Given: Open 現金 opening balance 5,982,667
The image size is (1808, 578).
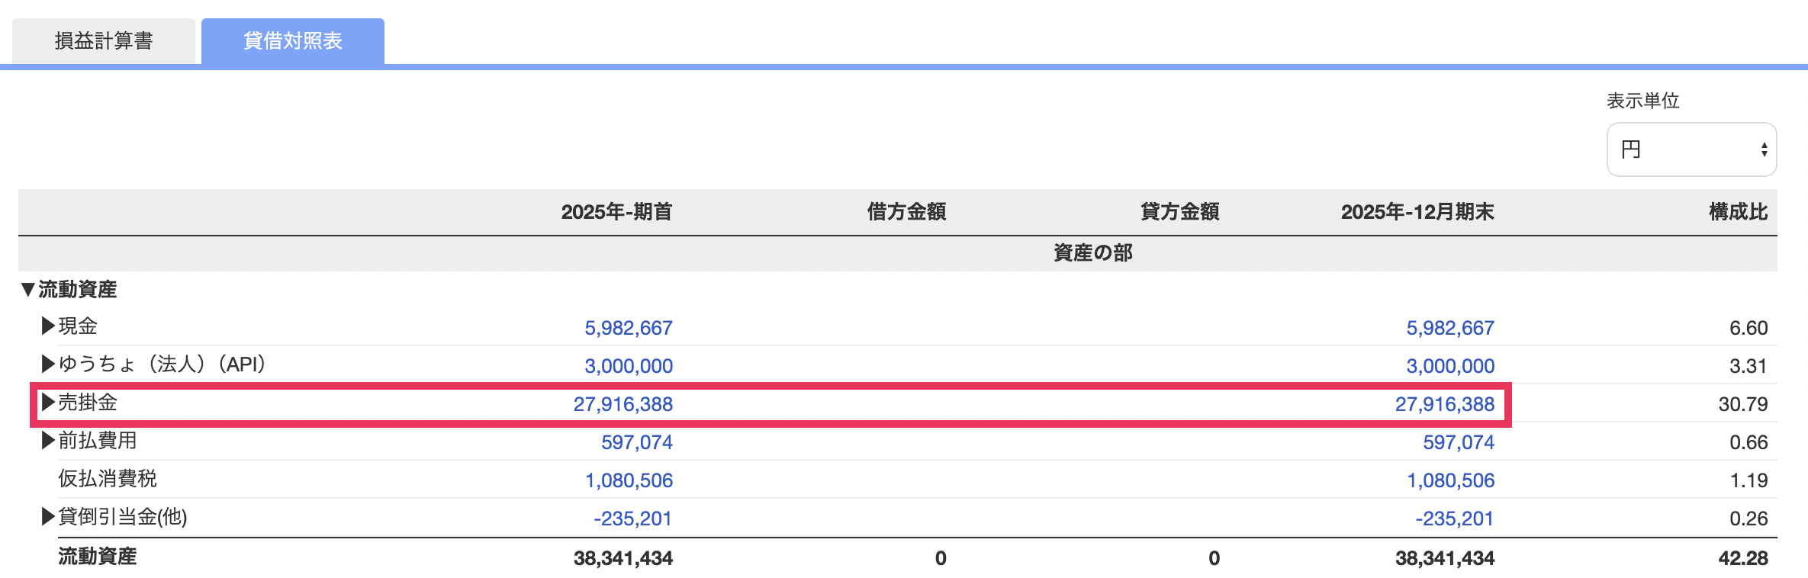Looking at the screenshot, I should [x=629, y=328].
